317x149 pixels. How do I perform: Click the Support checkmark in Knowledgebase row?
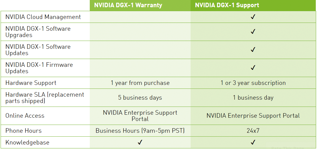(x=253, y=142)
